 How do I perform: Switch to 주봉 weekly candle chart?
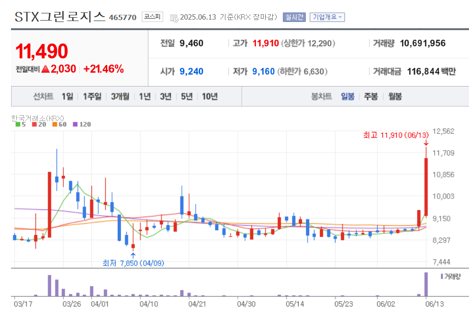371,97
